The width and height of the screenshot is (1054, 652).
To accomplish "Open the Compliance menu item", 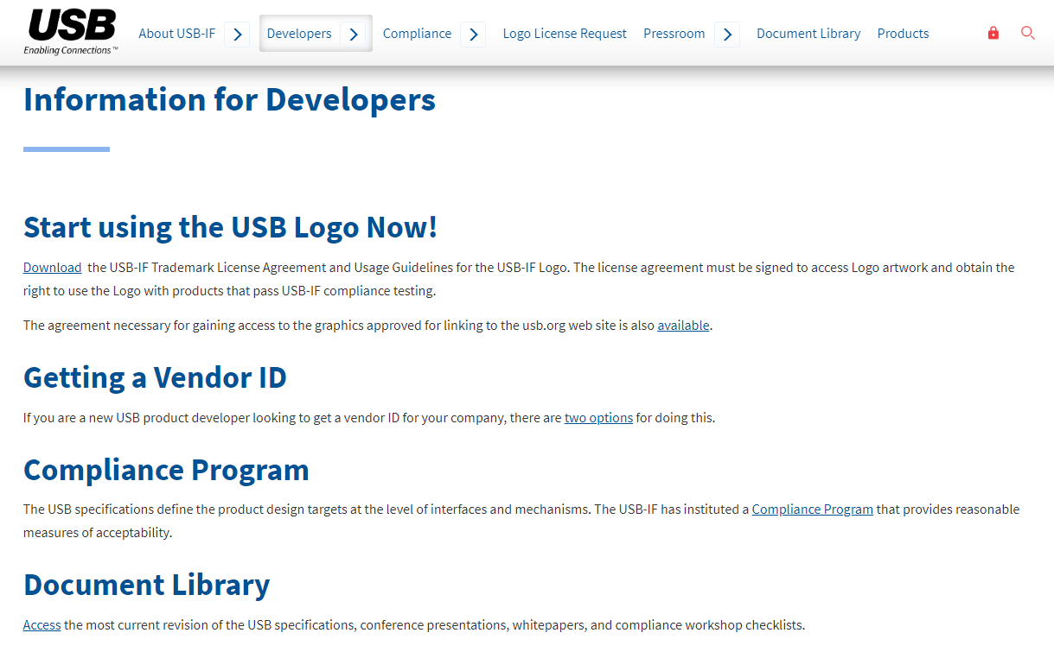I will (x=417, y=34).
